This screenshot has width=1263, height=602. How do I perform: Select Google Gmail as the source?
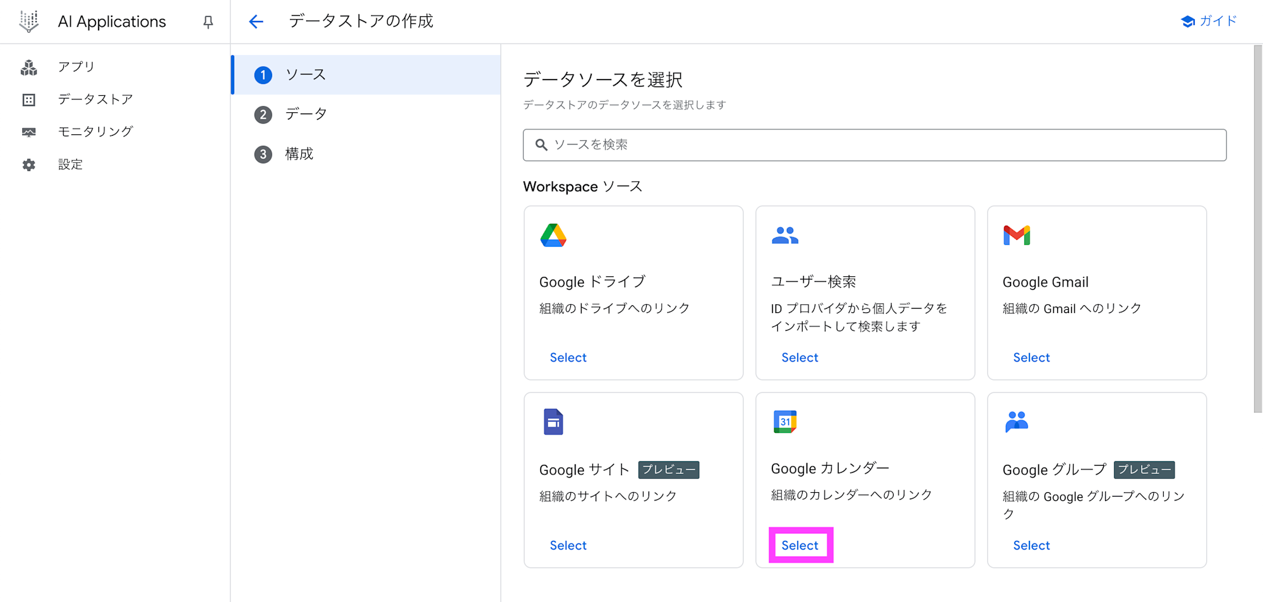click(1031, 358)
